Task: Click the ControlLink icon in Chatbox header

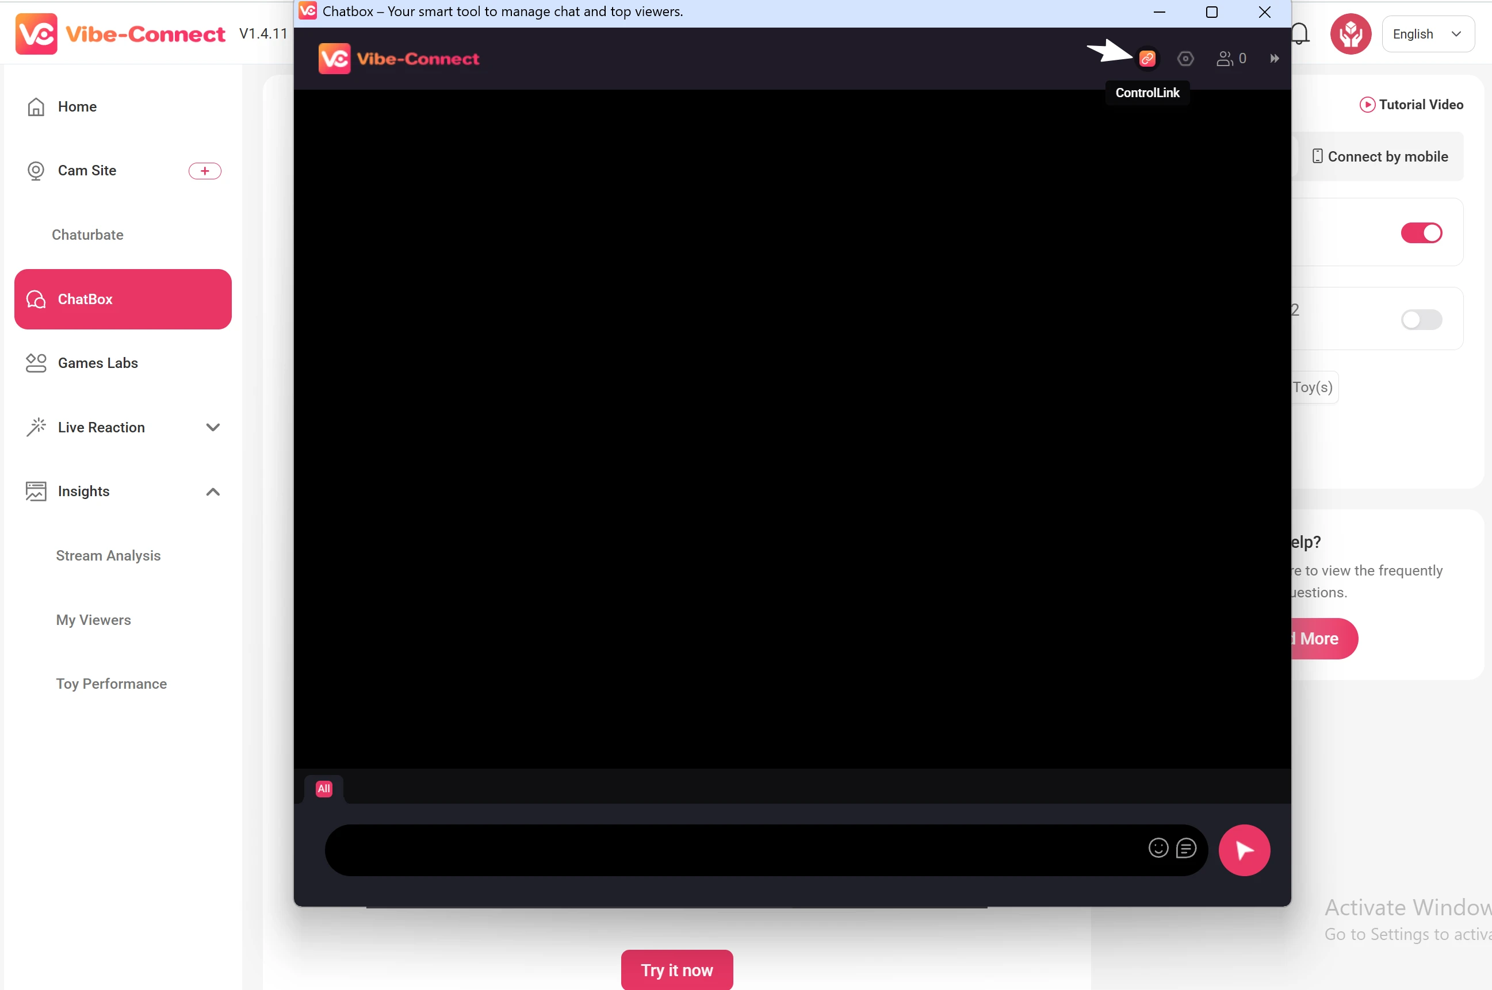Action: 1147,59
